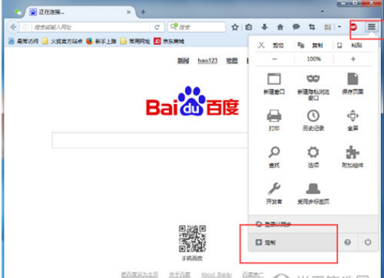Screen dimensions: 384x278
Task: Open 常用网址 bookmark folder
Action: (136, 41)
